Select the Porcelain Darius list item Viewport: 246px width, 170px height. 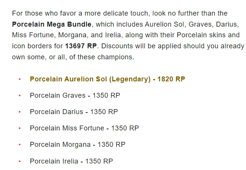[56, 112]
